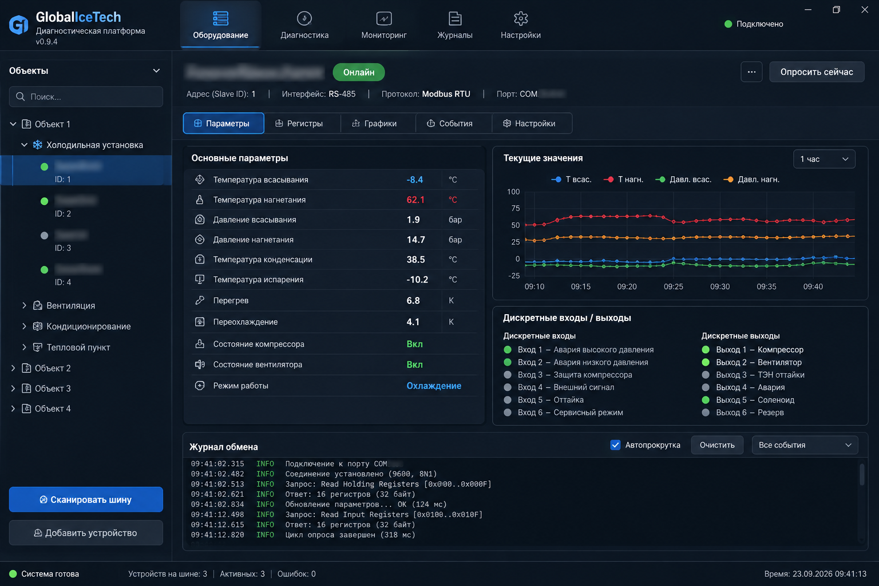Click the Переохлаждение row icon
Screen dimensions: 879x586
coord(200,322)
